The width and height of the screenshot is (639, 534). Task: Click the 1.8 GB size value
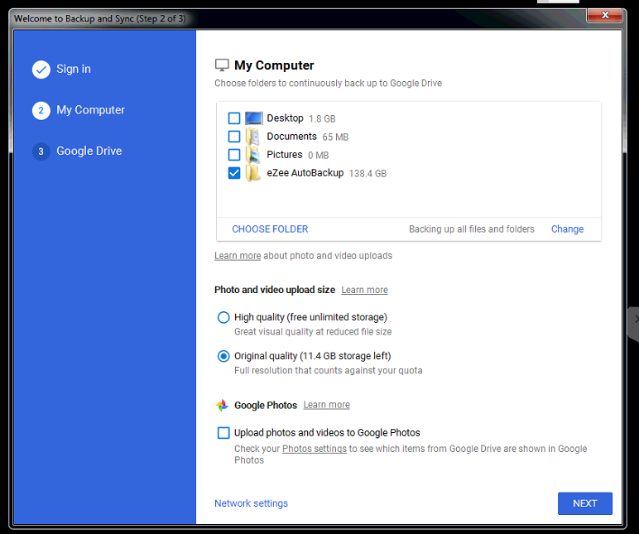pos(322,118)
